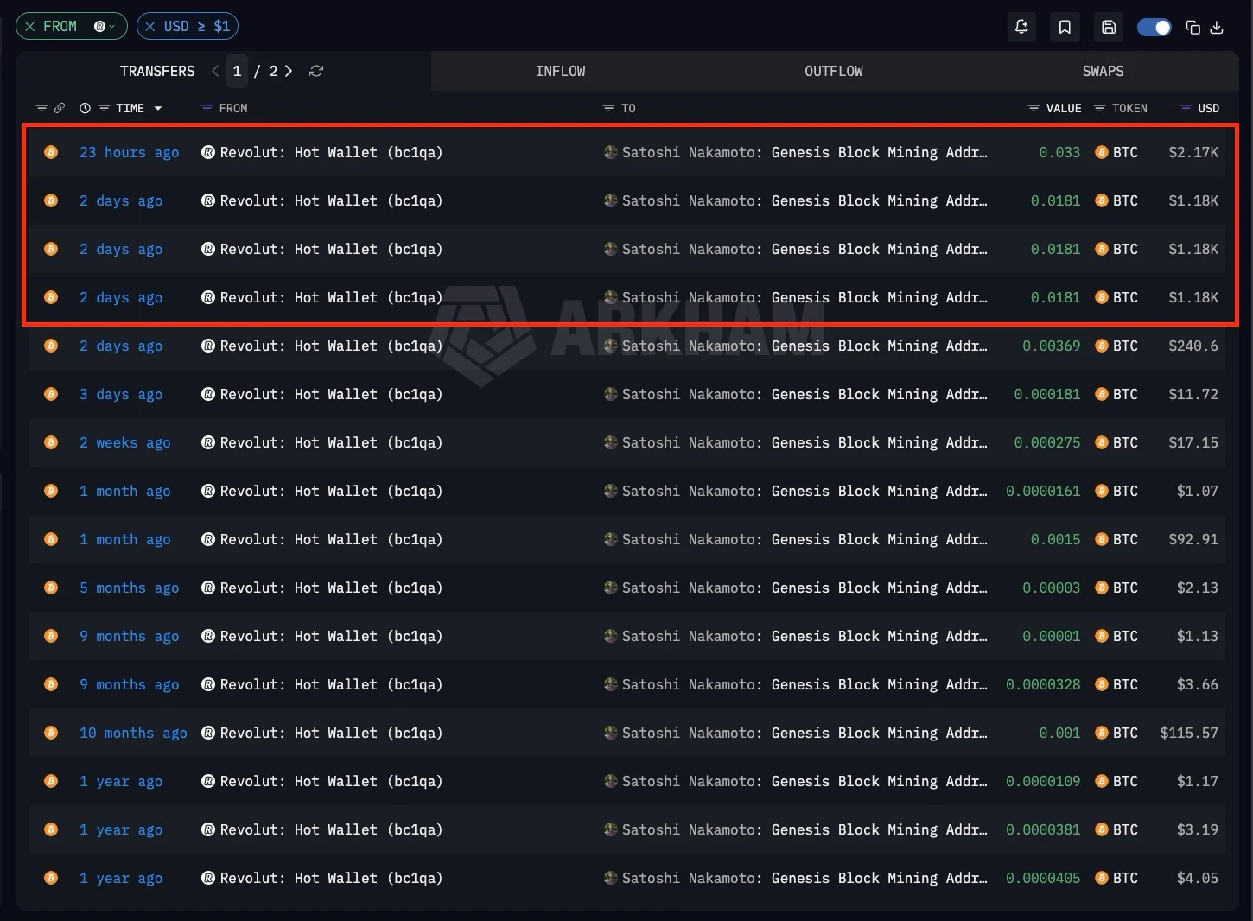
Task: Select the 0.0000109 value cell
Action: coord(1043,781)
